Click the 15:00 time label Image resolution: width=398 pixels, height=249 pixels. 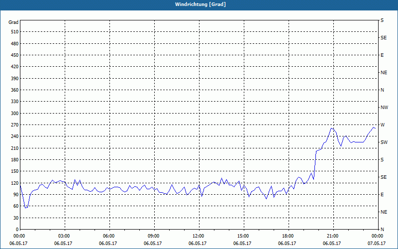(244, 236)
